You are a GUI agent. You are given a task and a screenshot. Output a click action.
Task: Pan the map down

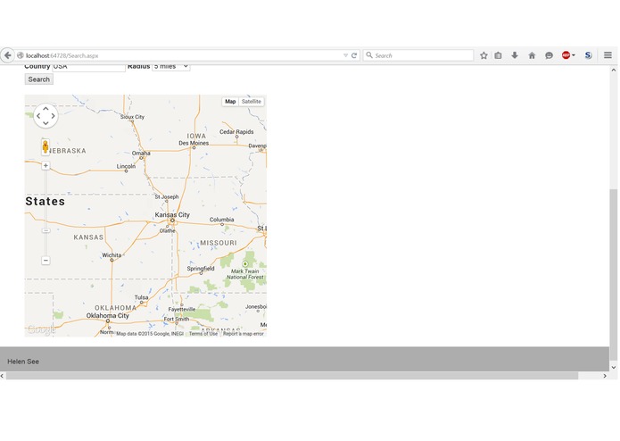click(45, 123)
